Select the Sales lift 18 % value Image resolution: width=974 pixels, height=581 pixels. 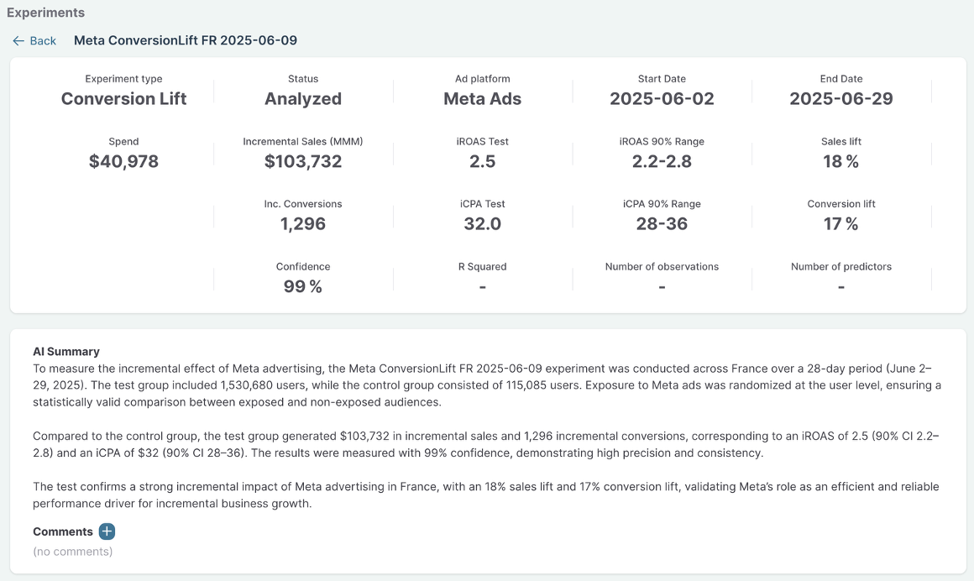click(840, 161)
